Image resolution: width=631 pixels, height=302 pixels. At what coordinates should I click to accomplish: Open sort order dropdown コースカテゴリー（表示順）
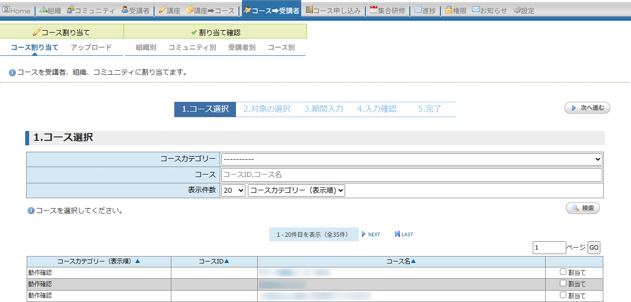coord(296,190)
